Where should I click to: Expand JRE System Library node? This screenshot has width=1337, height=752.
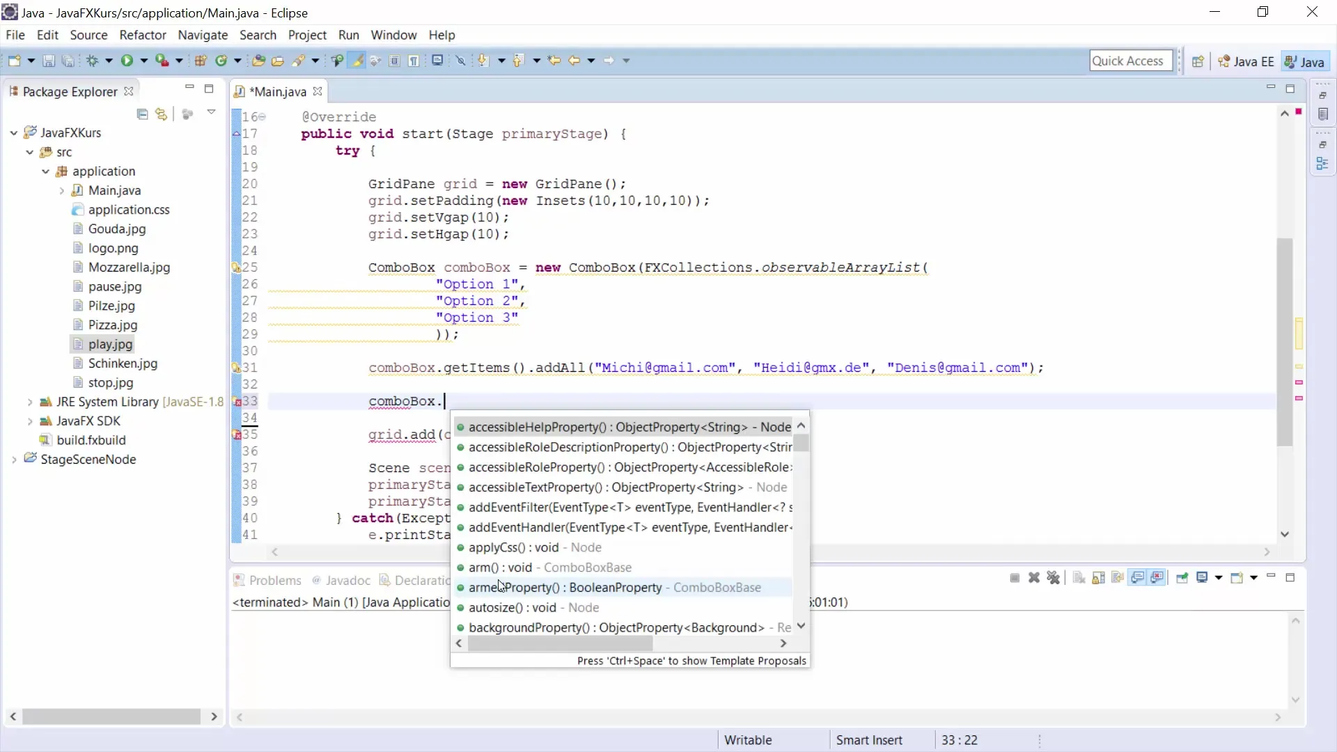click(x=30, y=402)
